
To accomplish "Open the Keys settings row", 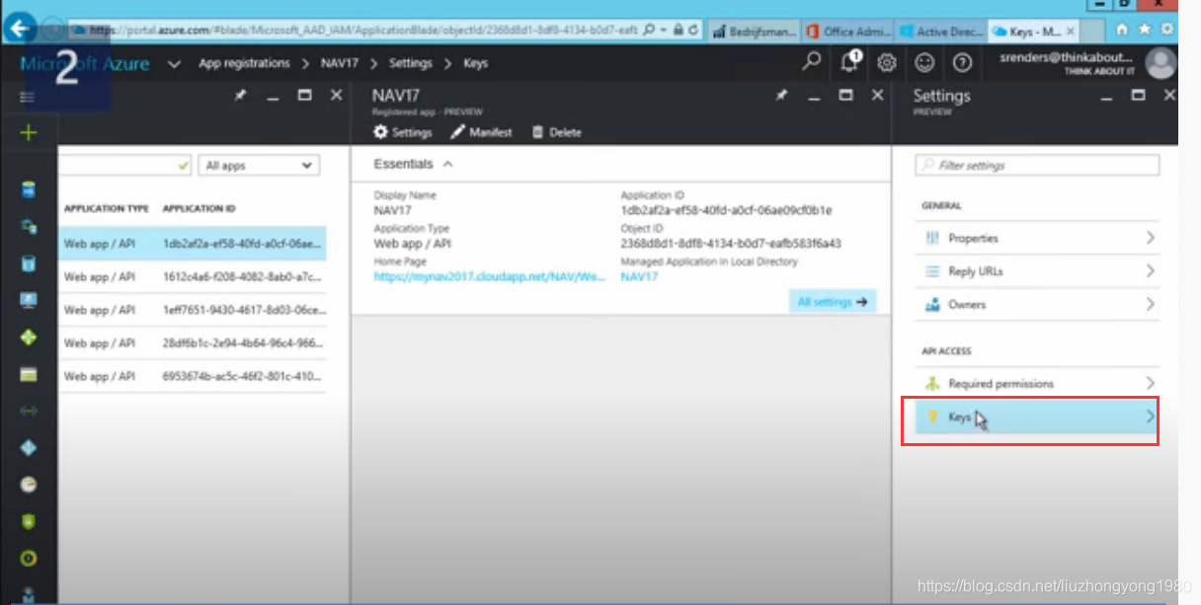I will coord(1037,417).
